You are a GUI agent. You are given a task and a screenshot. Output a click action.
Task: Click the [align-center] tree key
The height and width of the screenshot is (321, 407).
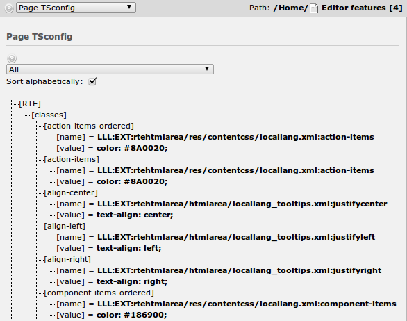71,193
